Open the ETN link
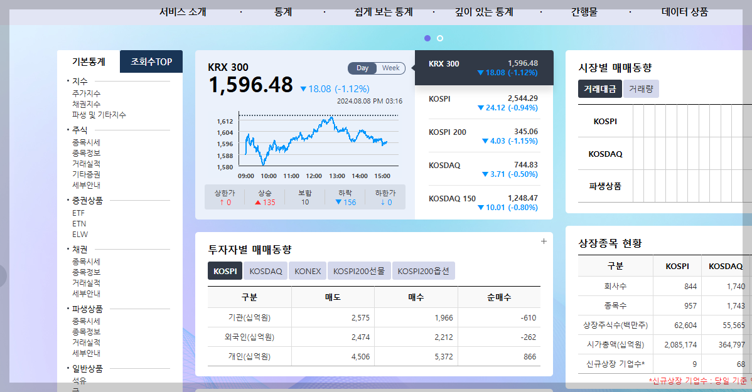Image resolution: width=752 pixels, height=392 pixels. point(79,224)
